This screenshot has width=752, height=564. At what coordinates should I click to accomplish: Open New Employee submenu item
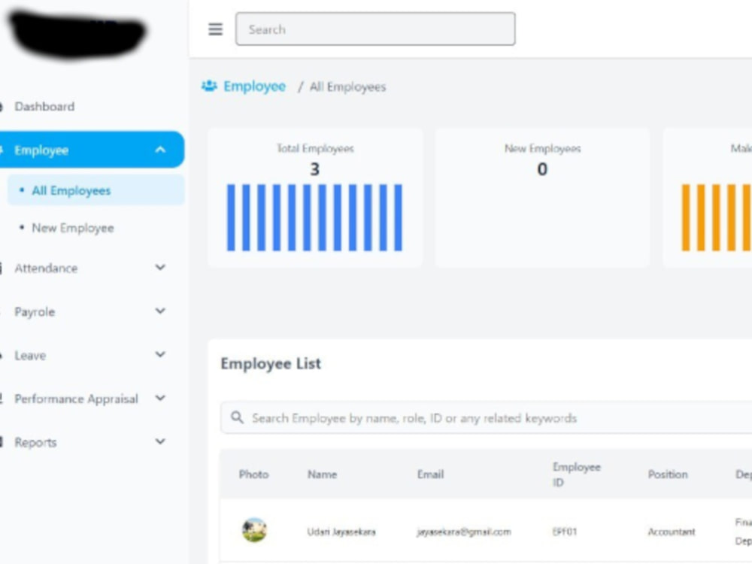(73, 228)
